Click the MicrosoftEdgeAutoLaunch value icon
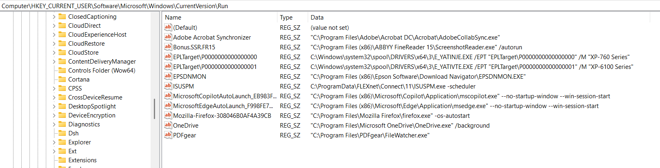660x168 pixels. coord(168,106)
